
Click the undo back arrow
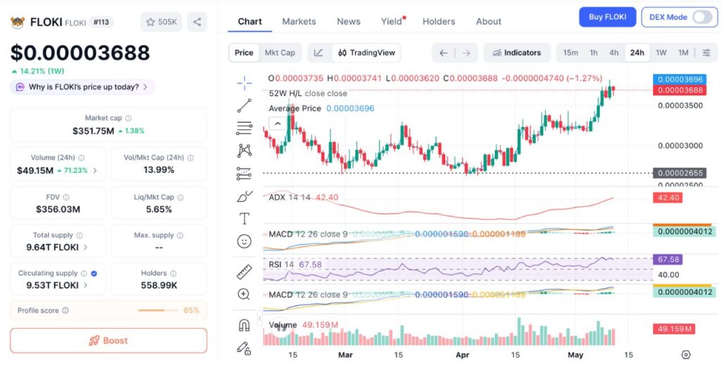443,53
